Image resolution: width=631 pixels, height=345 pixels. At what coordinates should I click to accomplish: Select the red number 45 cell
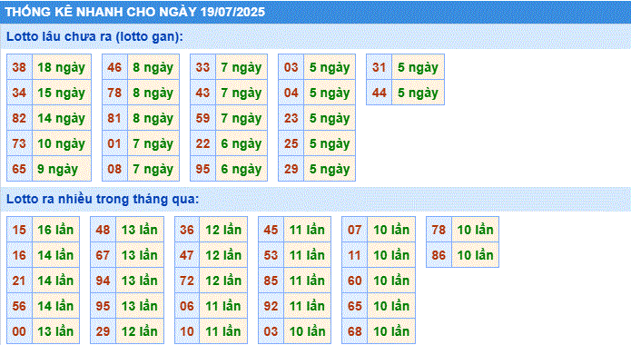click(x=271, y=230)
